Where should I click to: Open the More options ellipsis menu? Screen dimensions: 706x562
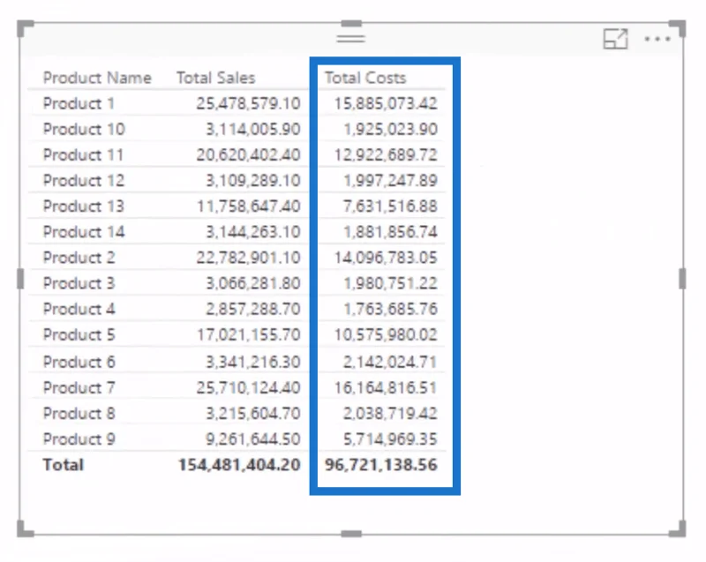tap(657, 39)
